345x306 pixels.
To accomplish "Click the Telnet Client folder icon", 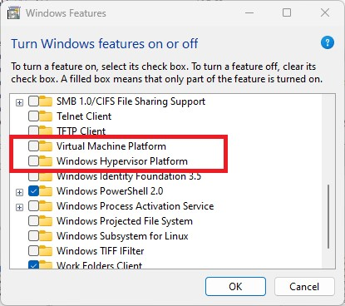I will tap(46, 116).
